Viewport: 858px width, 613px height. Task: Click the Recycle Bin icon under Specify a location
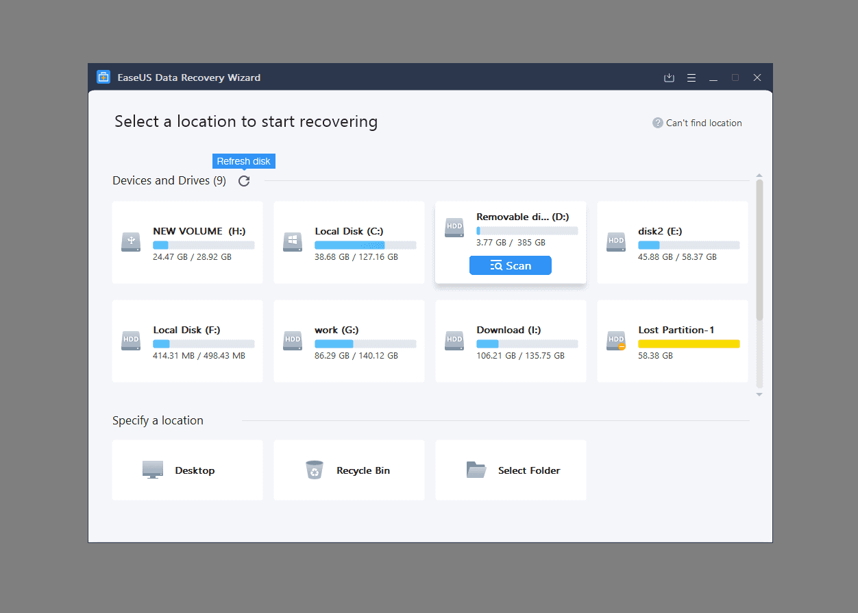[x=315, y=470]
